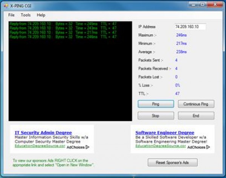Click the black ping output console
Screen dimensions: 226x178
coord(70,71)
